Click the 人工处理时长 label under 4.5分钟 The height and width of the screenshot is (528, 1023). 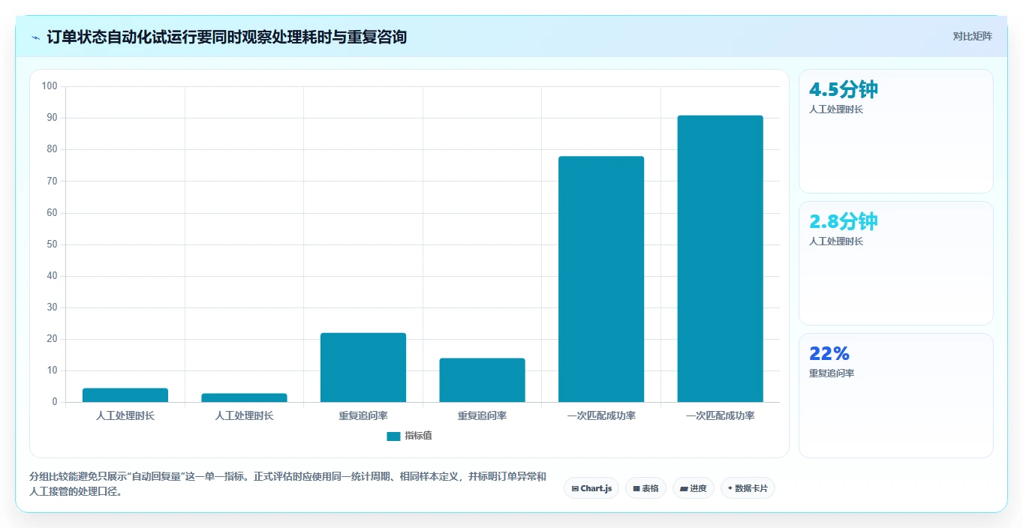[836, 109]
